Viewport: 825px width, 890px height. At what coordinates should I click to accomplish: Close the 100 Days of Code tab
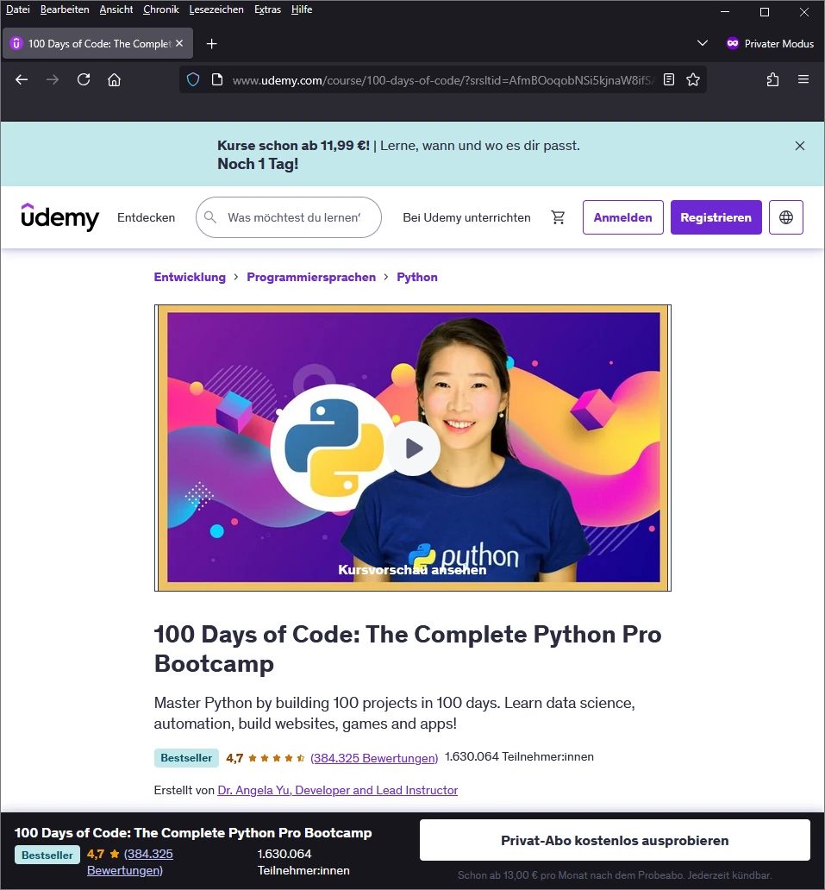click(x=179, y=43)
